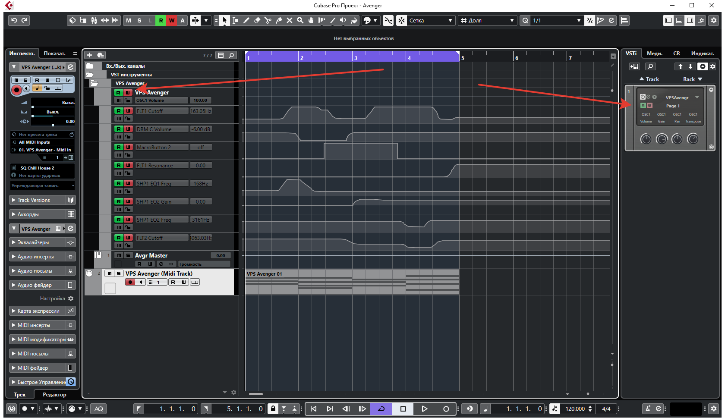Solo the Avgr Master track
The image size is (725, 418).
coord(128,255)
